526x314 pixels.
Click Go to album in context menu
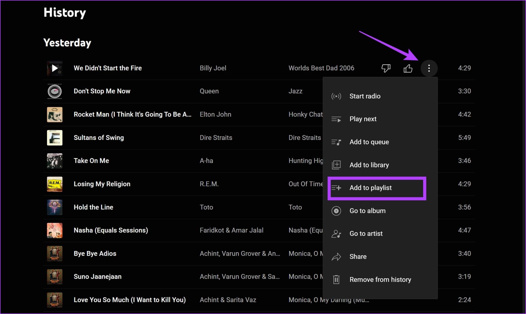[x=368, y=210]
